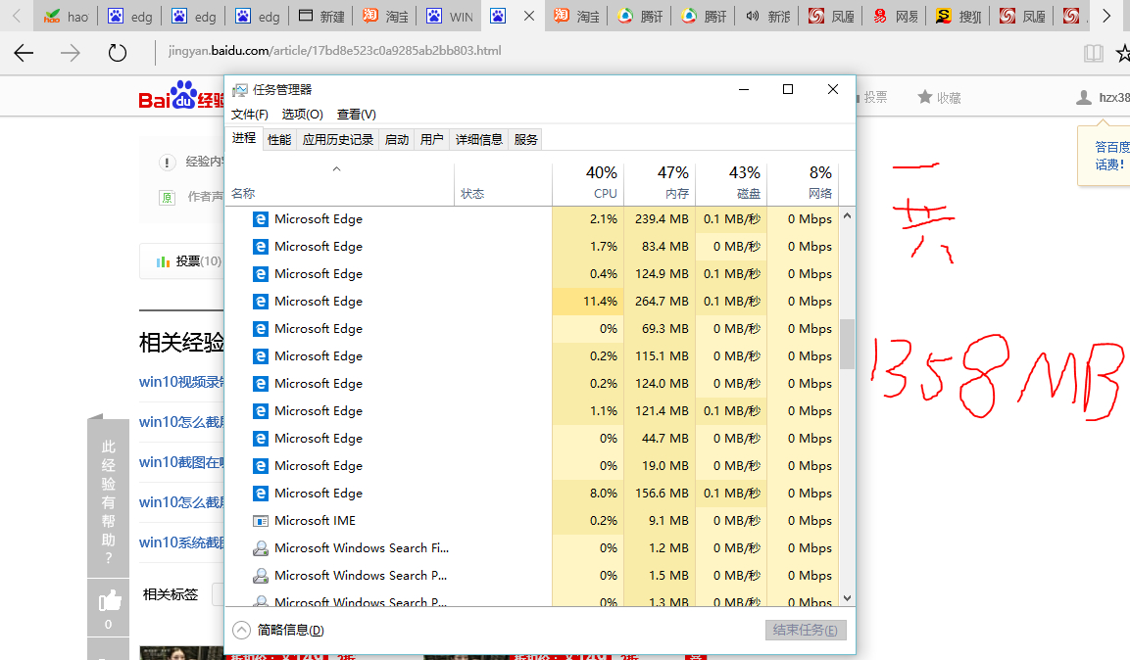Click the star icon beside 收藏
Screen dimensions: 1130x660
click(x=924, y=96)
